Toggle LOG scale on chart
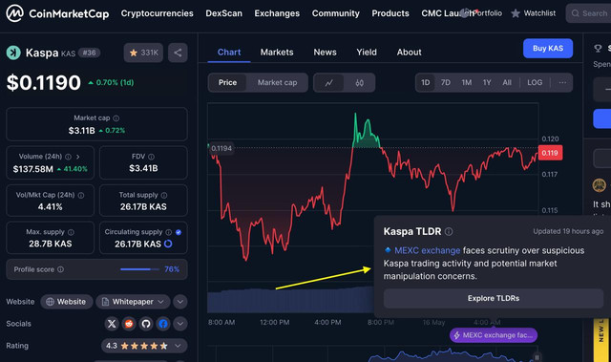 pos(535,82)
